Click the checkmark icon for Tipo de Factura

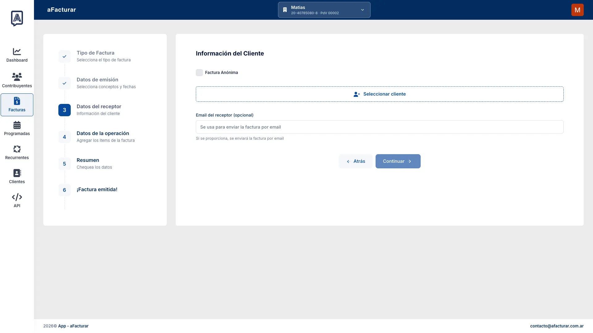(x=65, y=56)
